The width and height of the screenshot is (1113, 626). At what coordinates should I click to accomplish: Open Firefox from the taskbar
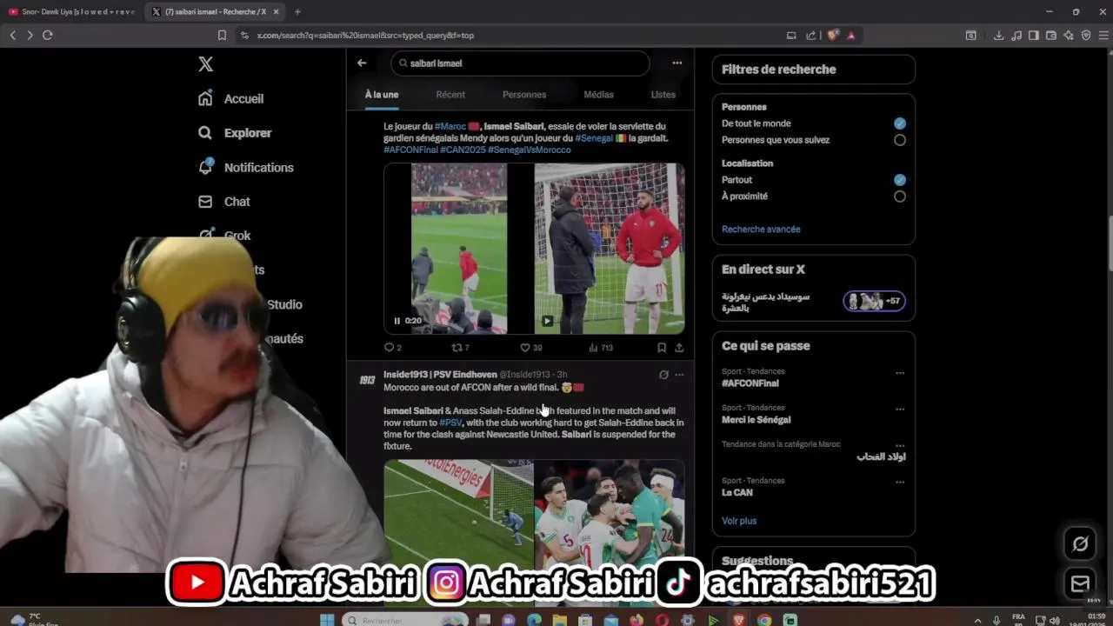(636, 620)
